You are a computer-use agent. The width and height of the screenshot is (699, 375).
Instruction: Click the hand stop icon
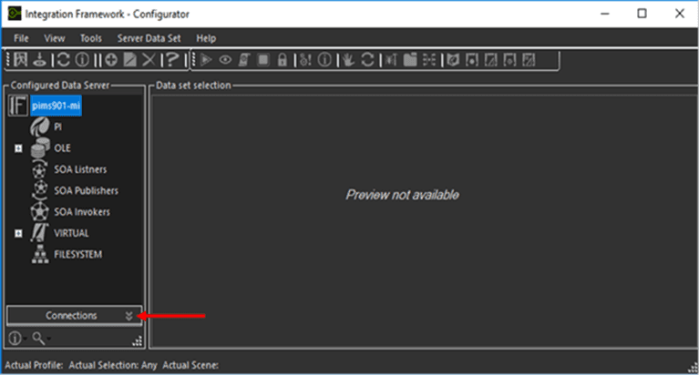(x=348, y=60)
